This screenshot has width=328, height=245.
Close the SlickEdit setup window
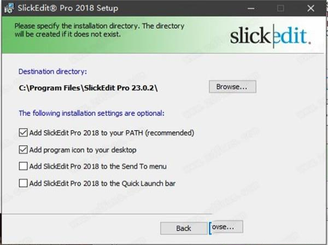click(x=311, y=8)
